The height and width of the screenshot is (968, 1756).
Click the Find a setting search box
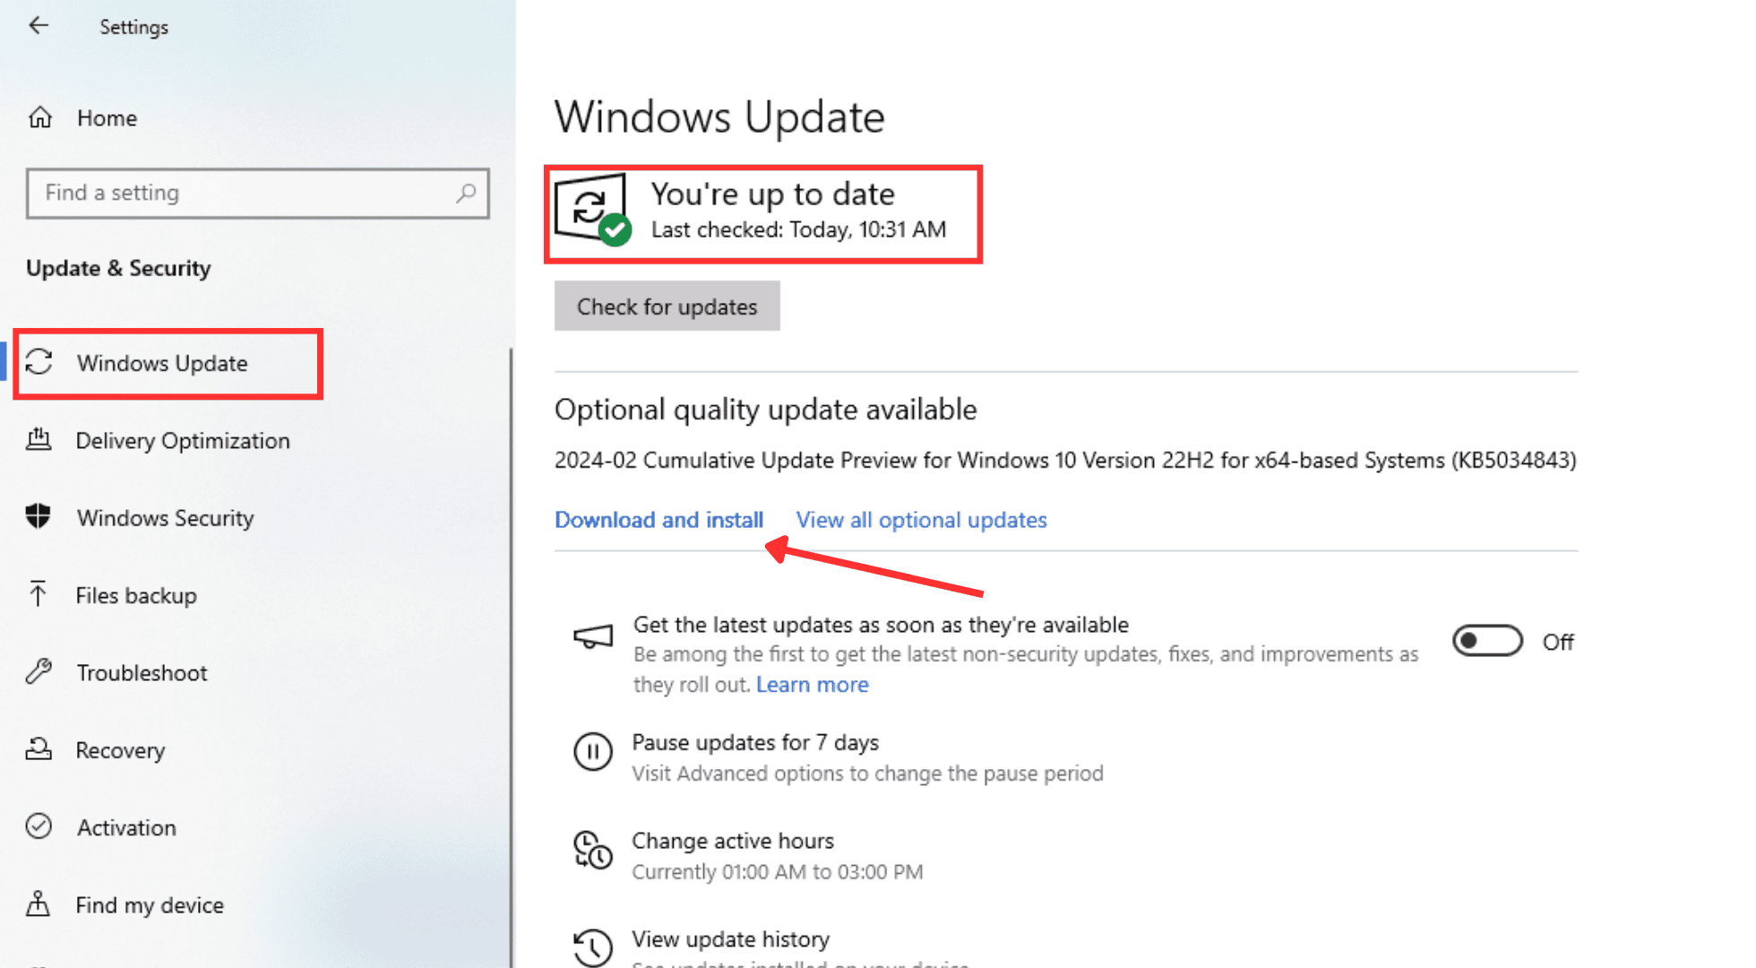242,193
